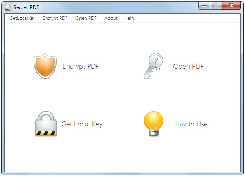
Task: Click the Open PDF label beside the key
Action: 188,66
